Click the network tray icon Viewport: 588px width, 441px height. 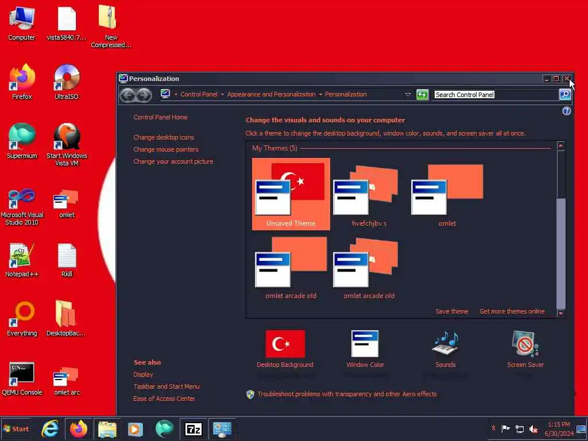point(519,429)
